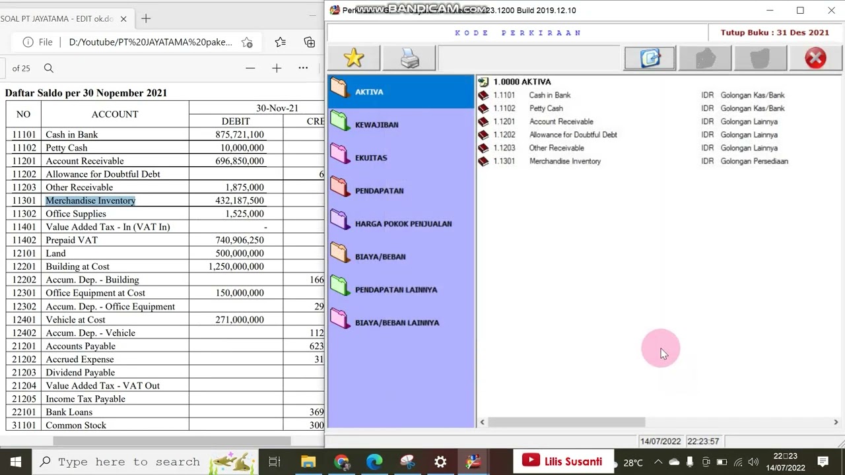Image resolution: width=845 pixels, height=475 pixels.
Task: Open the KEWAJIBAN category
Action: click(401, 125)
